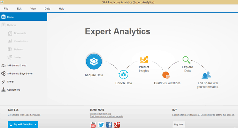Viewport: 238px width, 128px height.
Task: Open the Twitter social icon
Action: (x=101, y=125)
